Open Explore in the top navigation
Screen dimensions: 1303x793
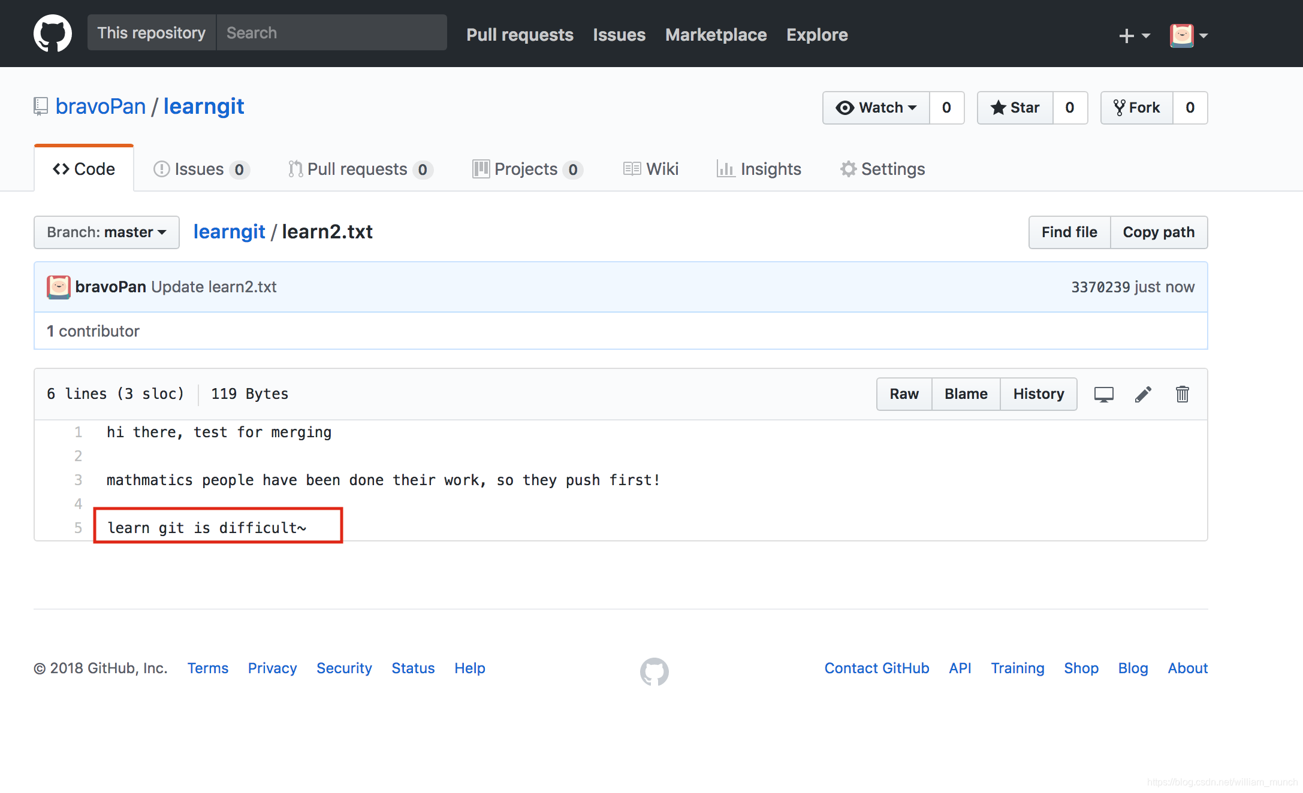pyautogui.click(x=817, y=35)
